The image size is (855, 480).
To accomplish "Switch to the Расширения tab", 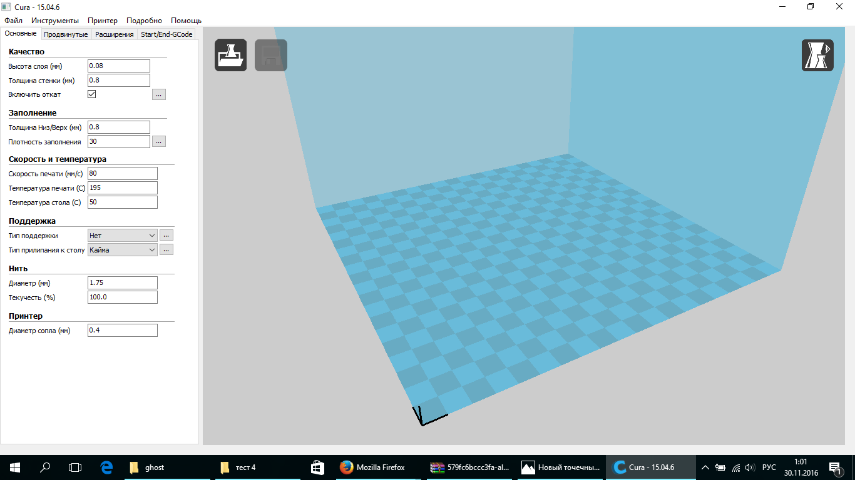I will click(116, 34).
